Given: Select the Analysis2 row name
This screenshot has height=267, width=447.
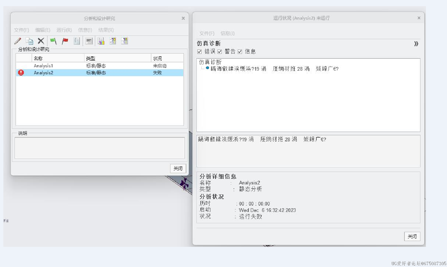Looking at the screenshot, I should (x=43, y=73).
